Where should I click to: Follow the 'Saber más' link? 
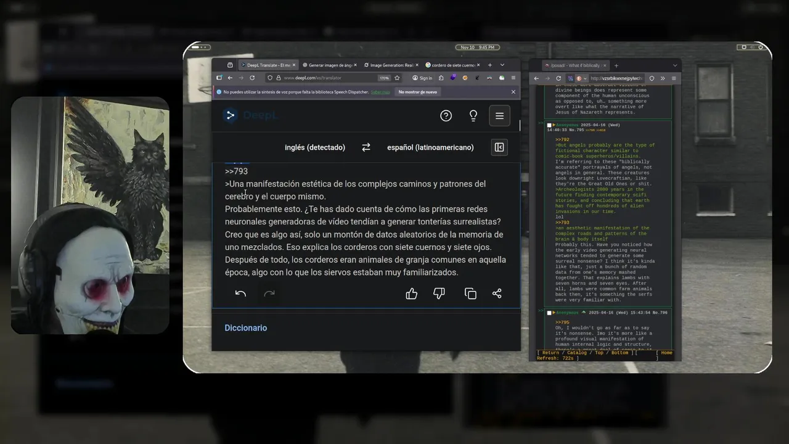click(x=380, y=92)
